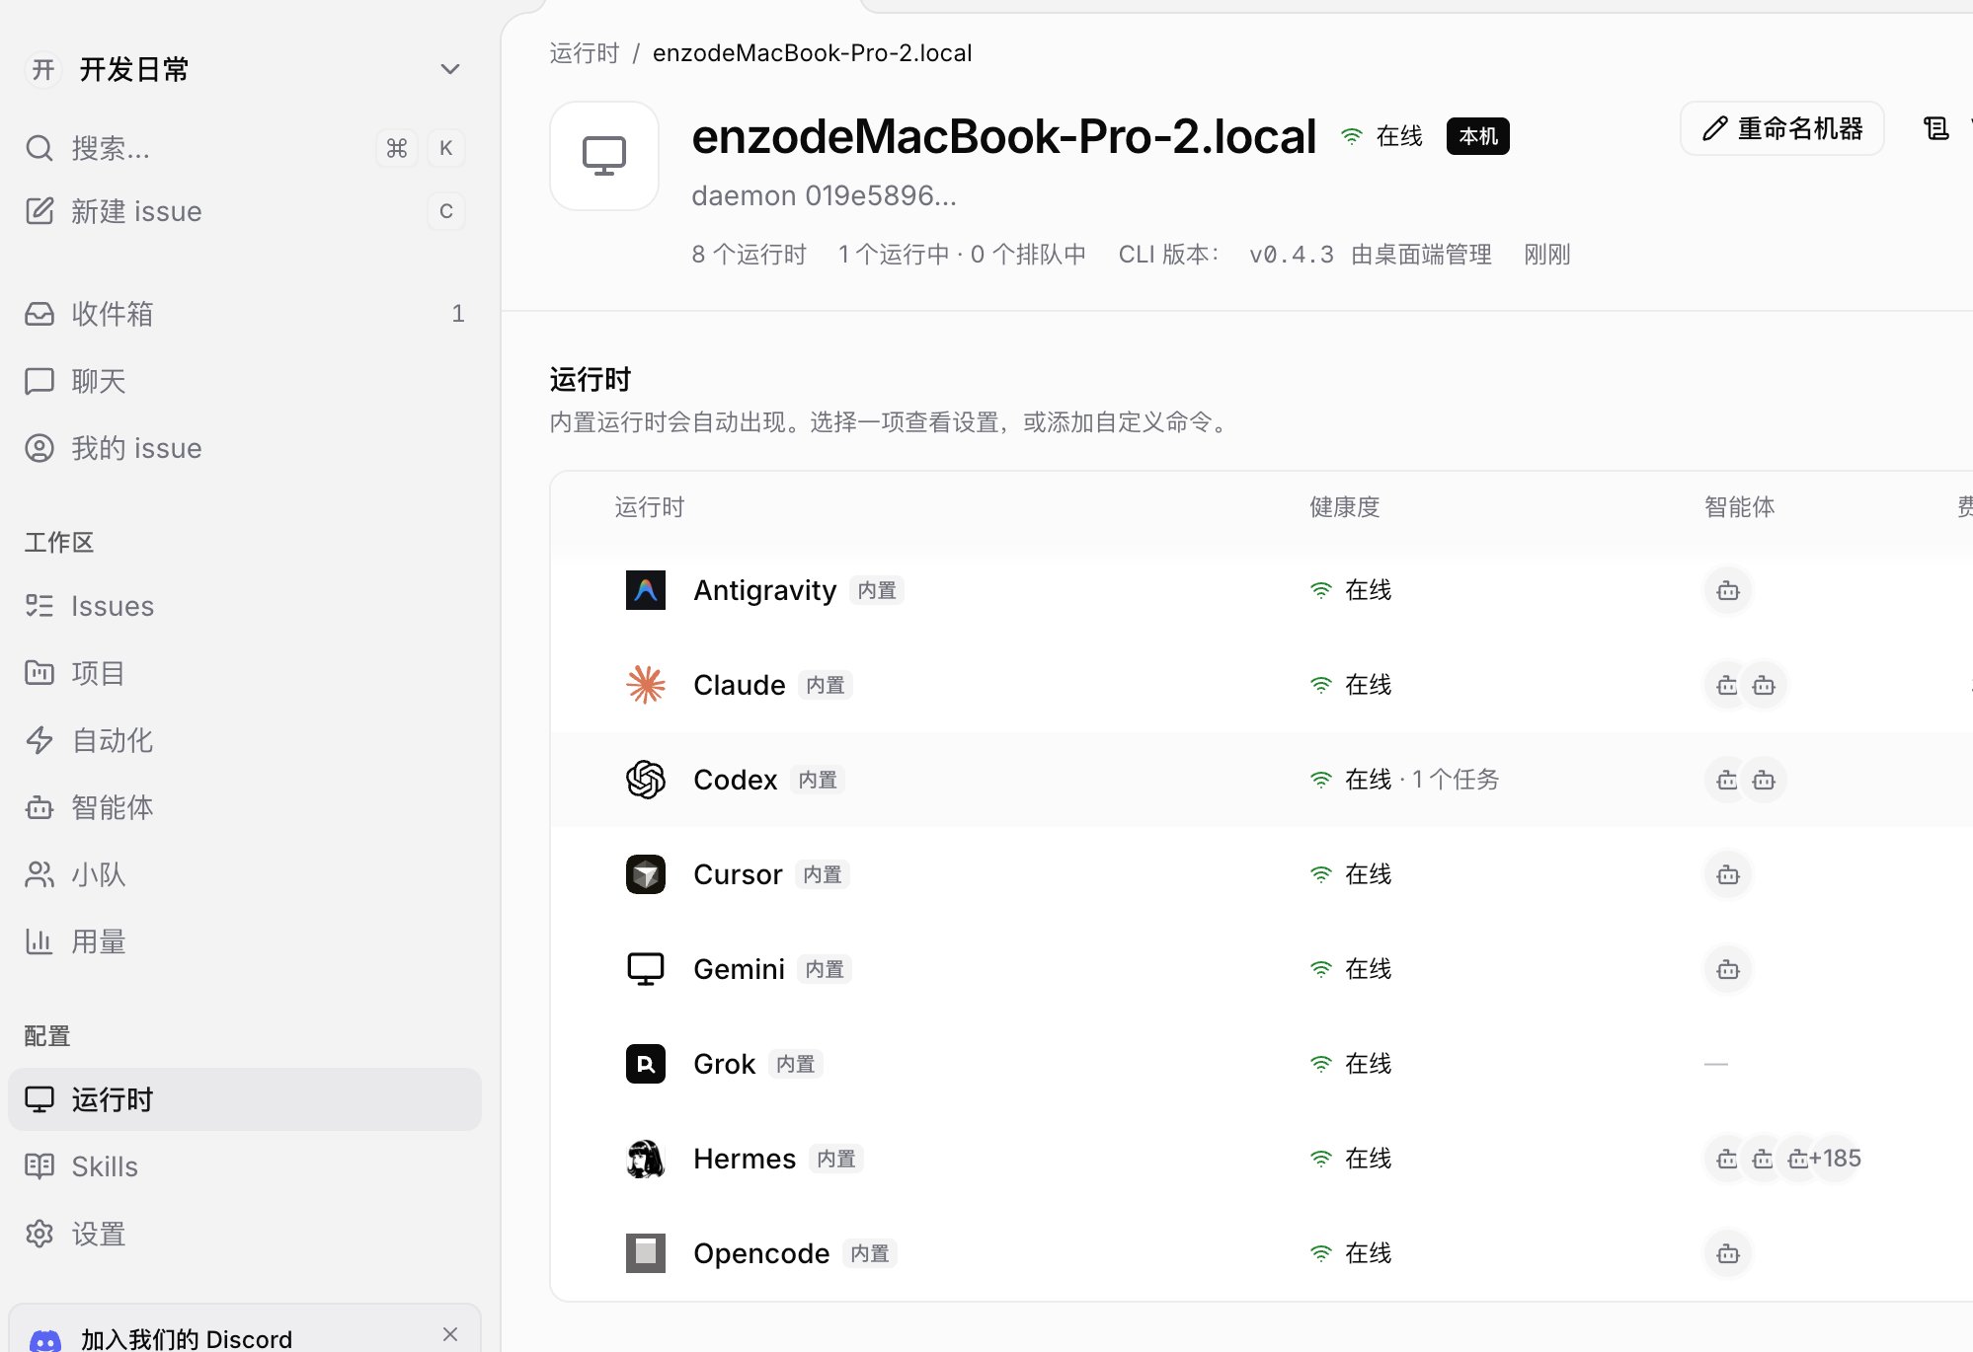Click the 小队 team people icon
This screenshot has height=1352, width=1973.
coord(39,874)
